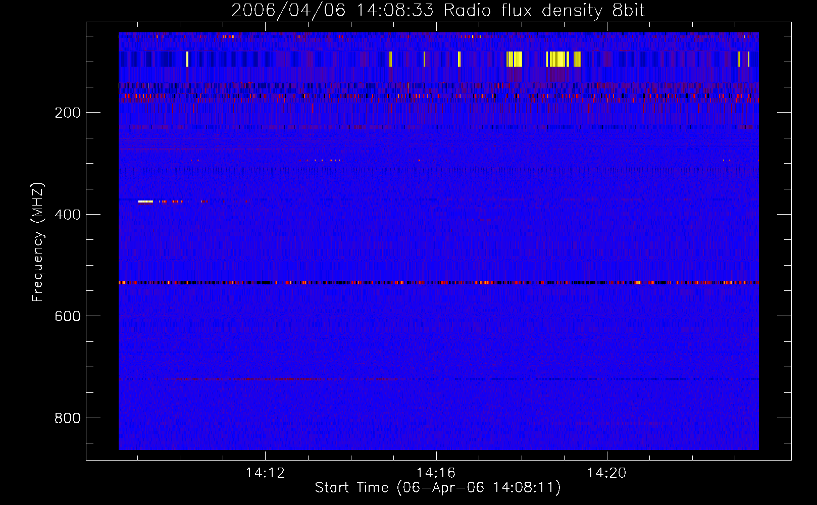817x505 pixels.
Task: Click the 400 frequency tick label
Action: click(68, 215)
